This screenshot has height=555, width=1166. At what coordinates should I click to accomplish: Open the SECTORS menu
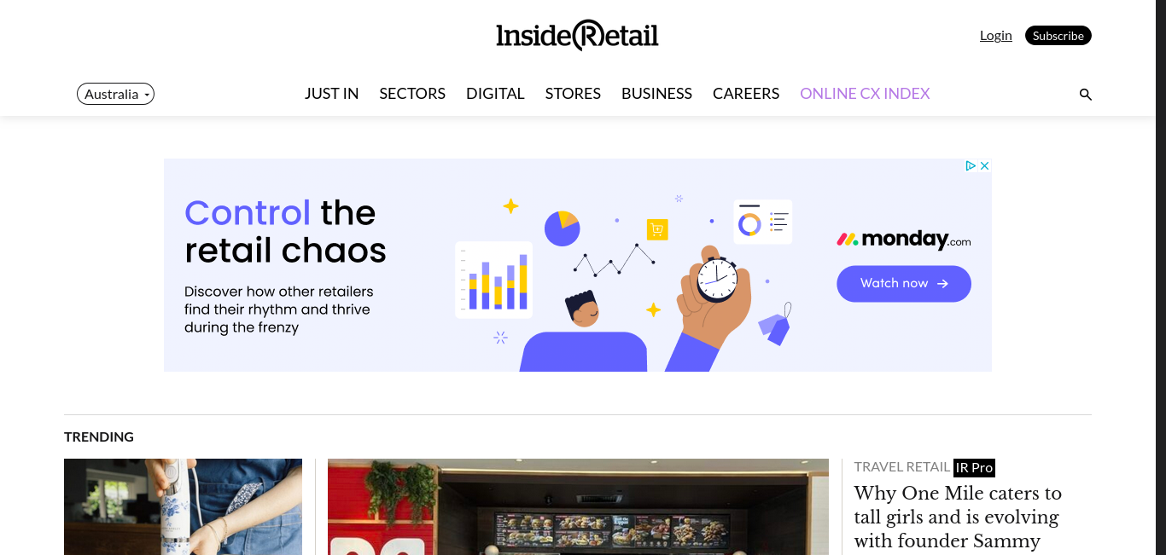pos(412,94)
